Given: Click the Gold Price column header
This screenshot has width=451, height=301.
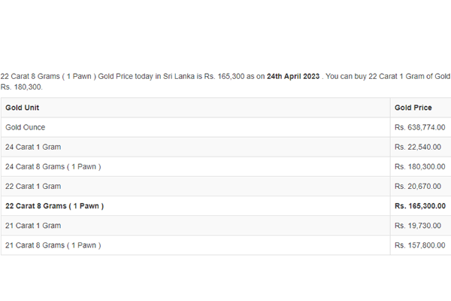Looking at the screenshot, I should point(413,108).
